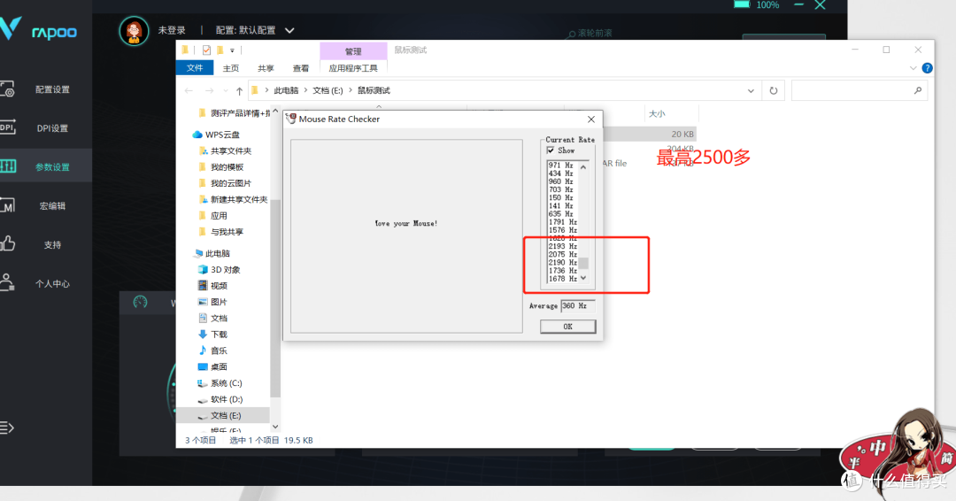Click 此电脑 in the address breadcrumb
This screenshot has height=501, width=956.
tap(286, 91)
